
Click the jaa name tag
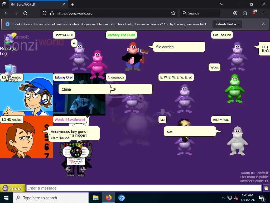(x=162, y=120)
